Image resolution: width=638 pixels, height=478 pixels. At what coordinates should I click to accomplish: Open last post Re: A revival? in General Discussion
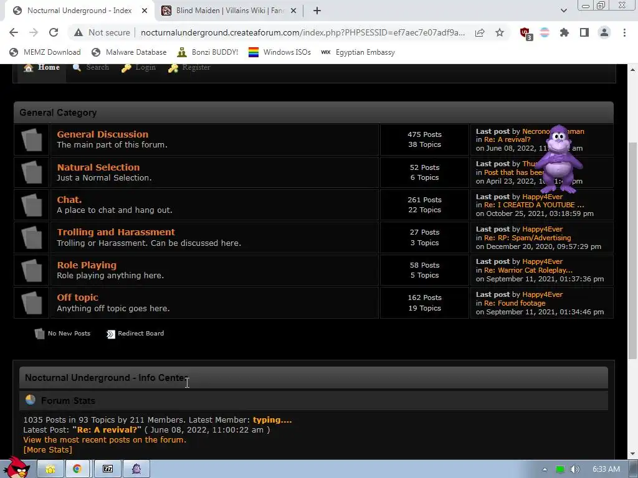click(x=507, y=139)
